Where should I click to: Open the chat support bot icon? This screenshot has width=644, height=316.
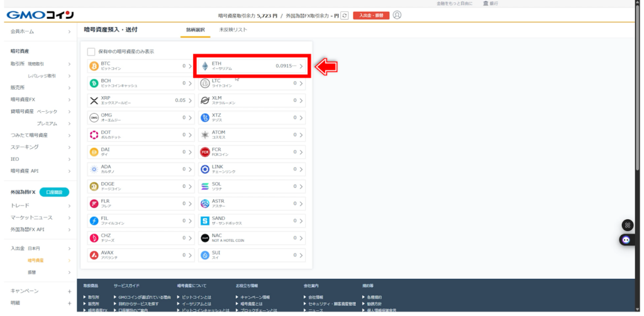[626, 239]
